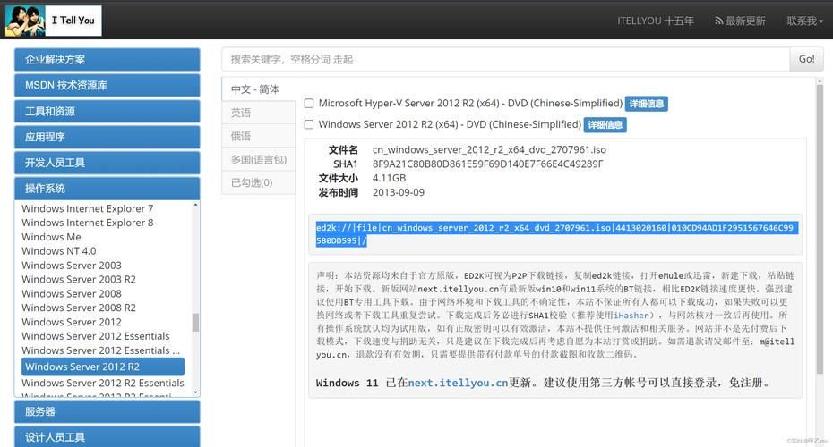Open the iHasher link in the notice

[631, 316]
